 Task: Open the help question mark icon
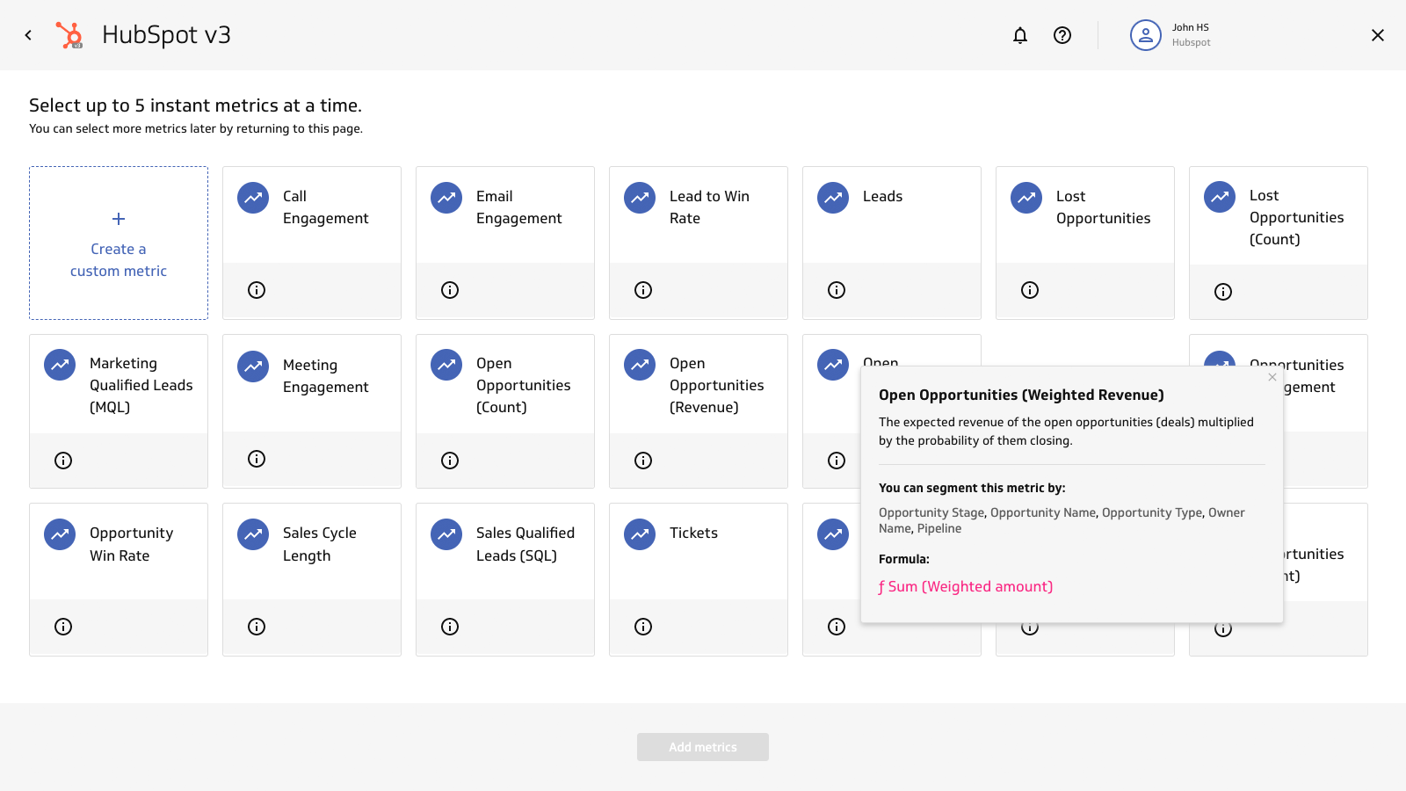click(1063, 35)
